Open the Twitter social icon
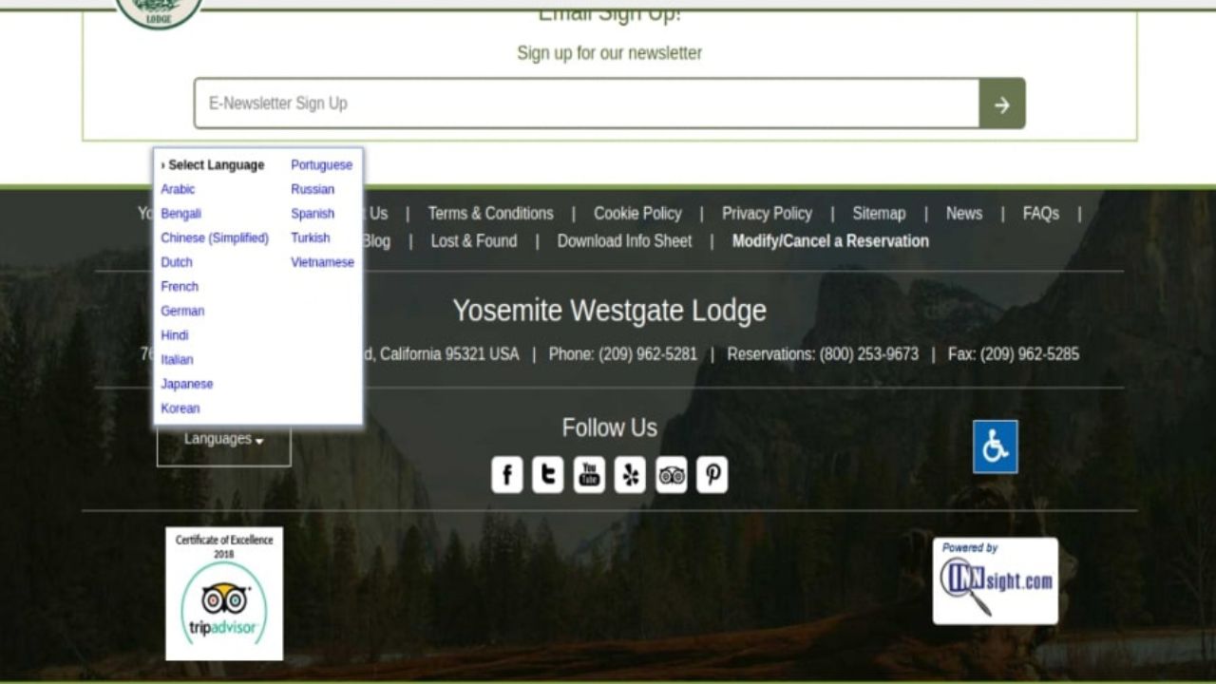This screenshot has width=1216, height=684. pyautogui.click(x=548, y=474)
